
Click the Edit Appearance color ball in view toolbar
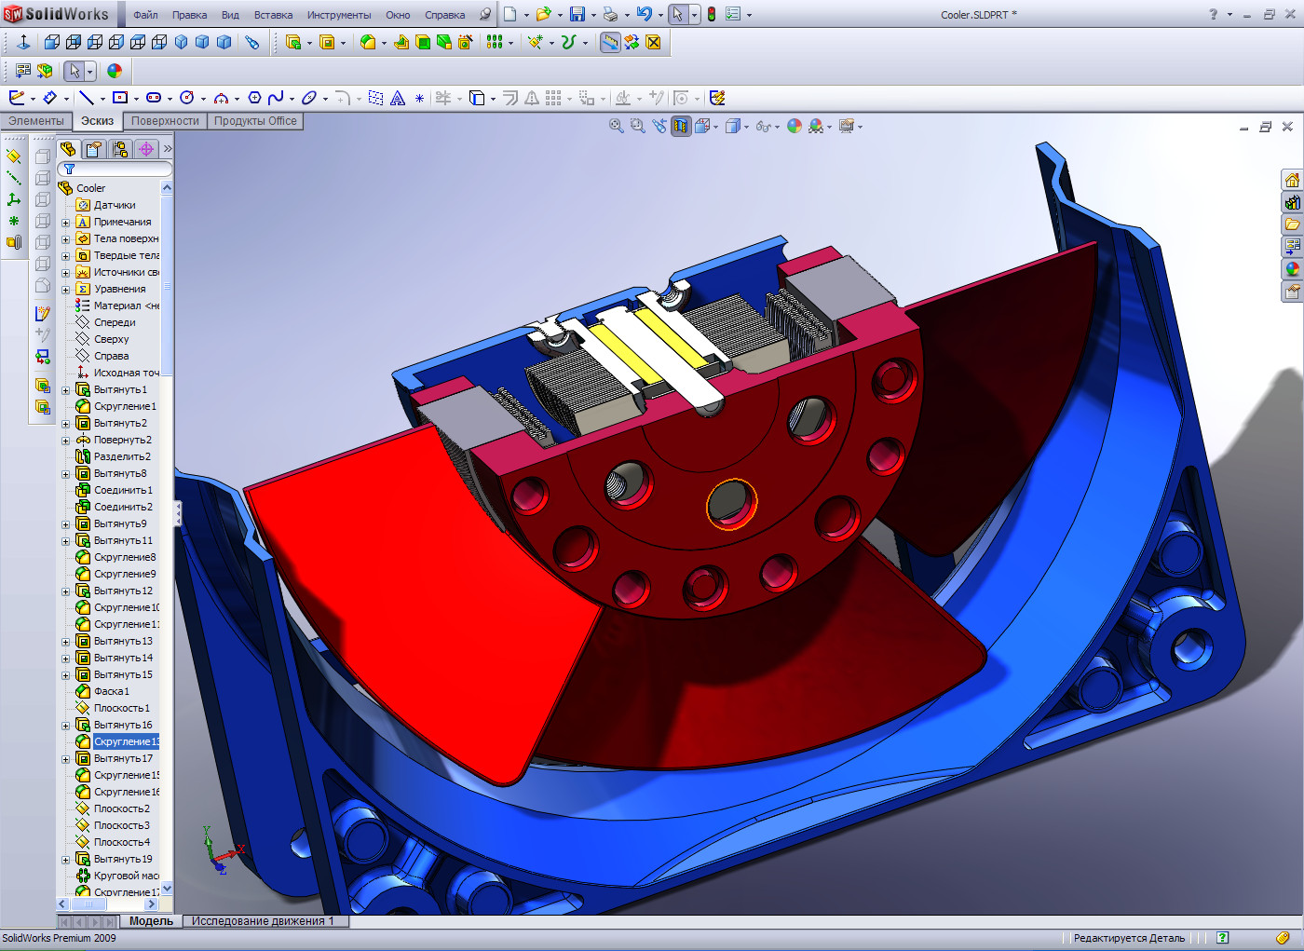pyautogui.click(x=795, y=126)
